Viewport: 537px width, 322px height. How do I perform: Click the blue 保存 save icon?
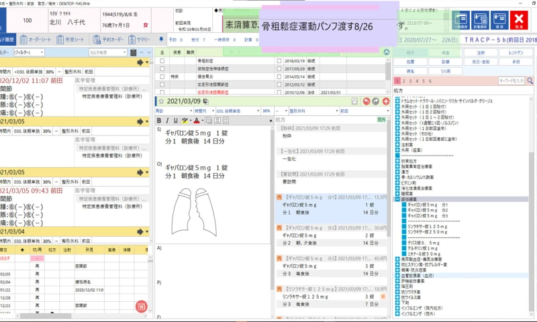click(499, 20)
